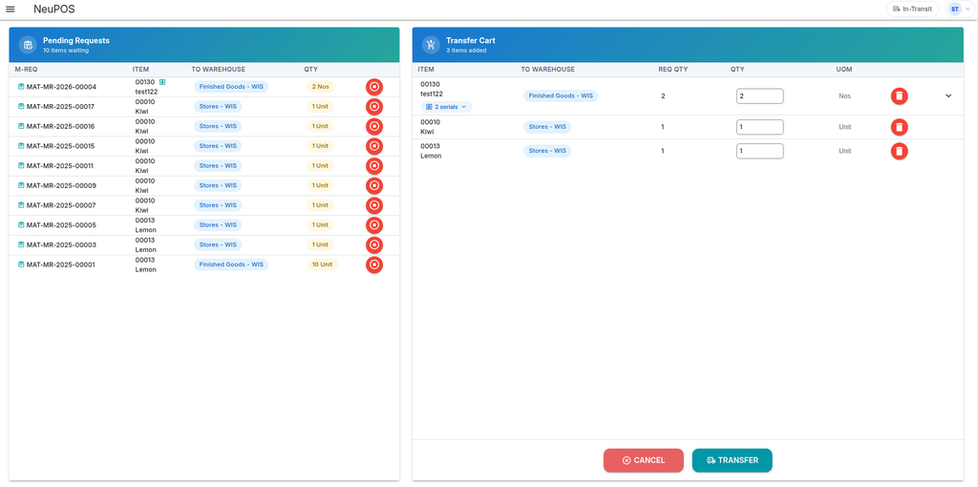Delete Lemon item from Transfer Cart
The width and height of the screenshot is (978, 487).
[x=899, y=151]
